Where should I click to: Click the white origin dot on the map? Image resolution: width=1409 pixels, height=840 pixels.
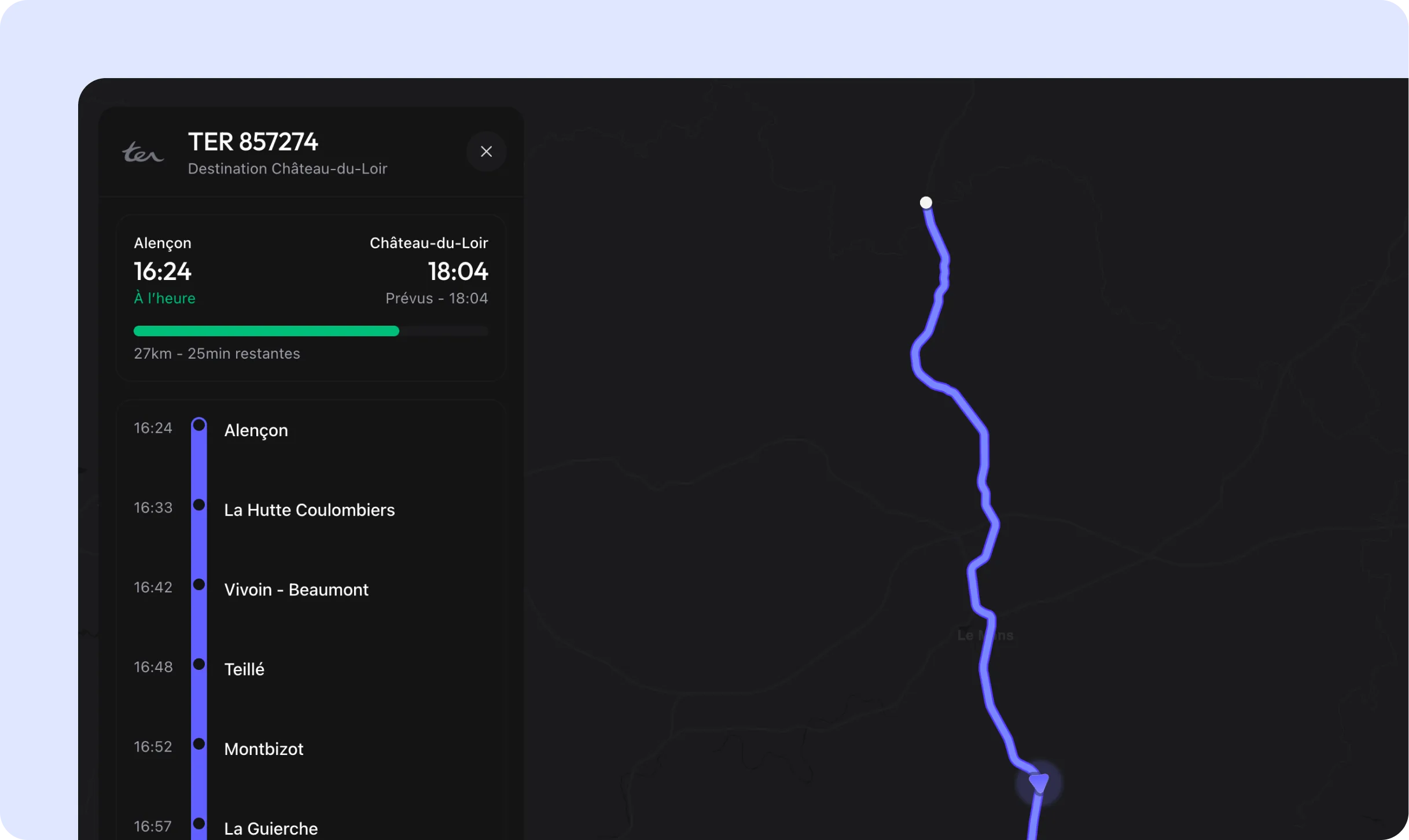(x=926, y=202)
